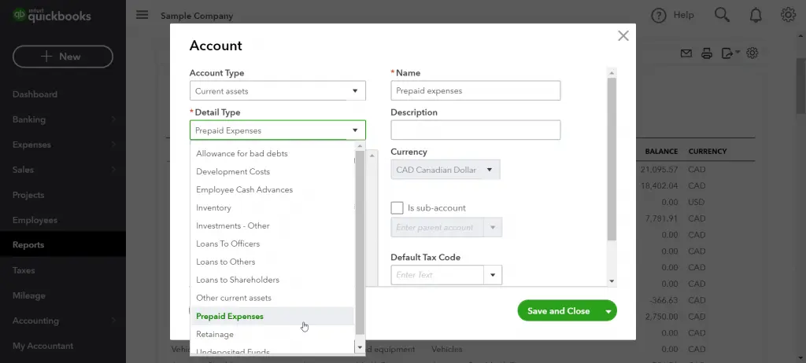This screenshot has width=806, height=363.
Task: Open My Accountant in the sidebar
Action: [43, 346]
